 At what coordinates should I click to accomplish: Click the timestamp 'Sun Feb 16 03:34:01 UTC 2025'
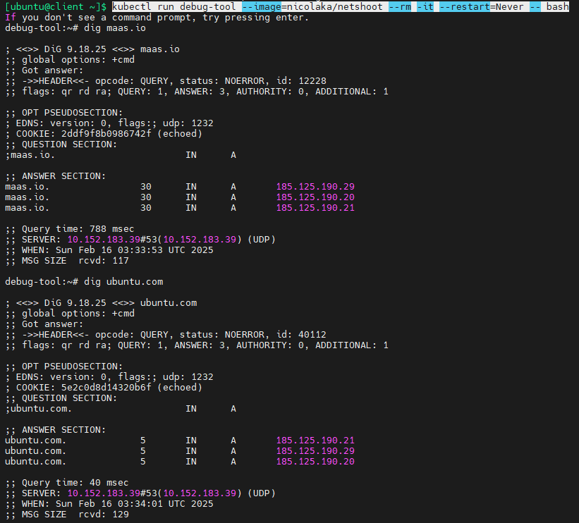tap(135, 504)
